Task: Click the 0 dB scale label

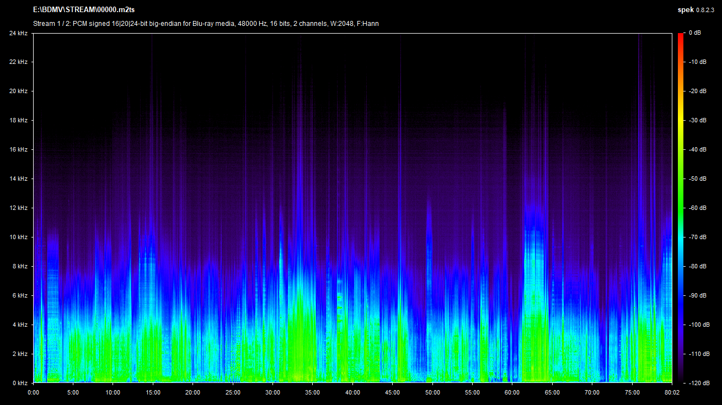Action: pos(694,33)
